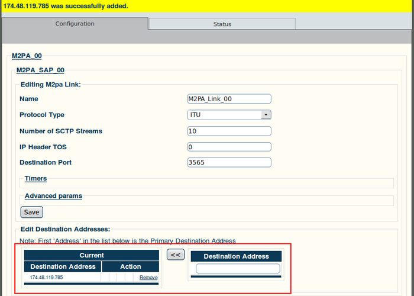Click the Edit Destination Addresses legend
This screenshot has width=414, height=296.
tap(65, 229)
